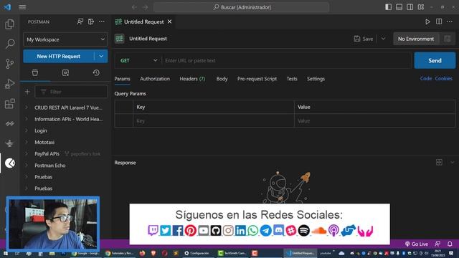Open the Run and Debug view
Screen dimensions: 459x258
pyautogui.click(x=9, y=84)
